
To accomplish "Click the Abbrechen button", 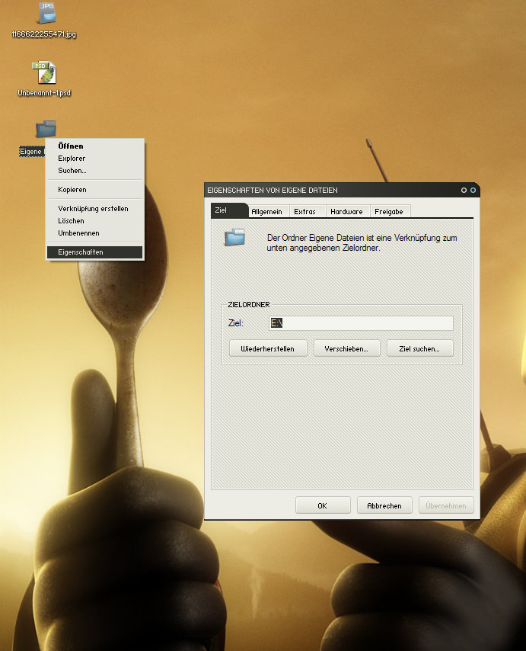I will point(384,505).
